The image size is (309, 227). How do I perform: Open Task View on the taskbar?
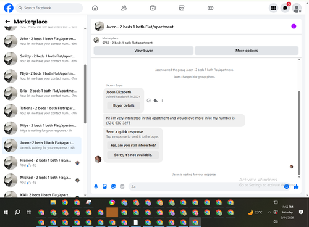pyautogui.click(x=29, y=212)
